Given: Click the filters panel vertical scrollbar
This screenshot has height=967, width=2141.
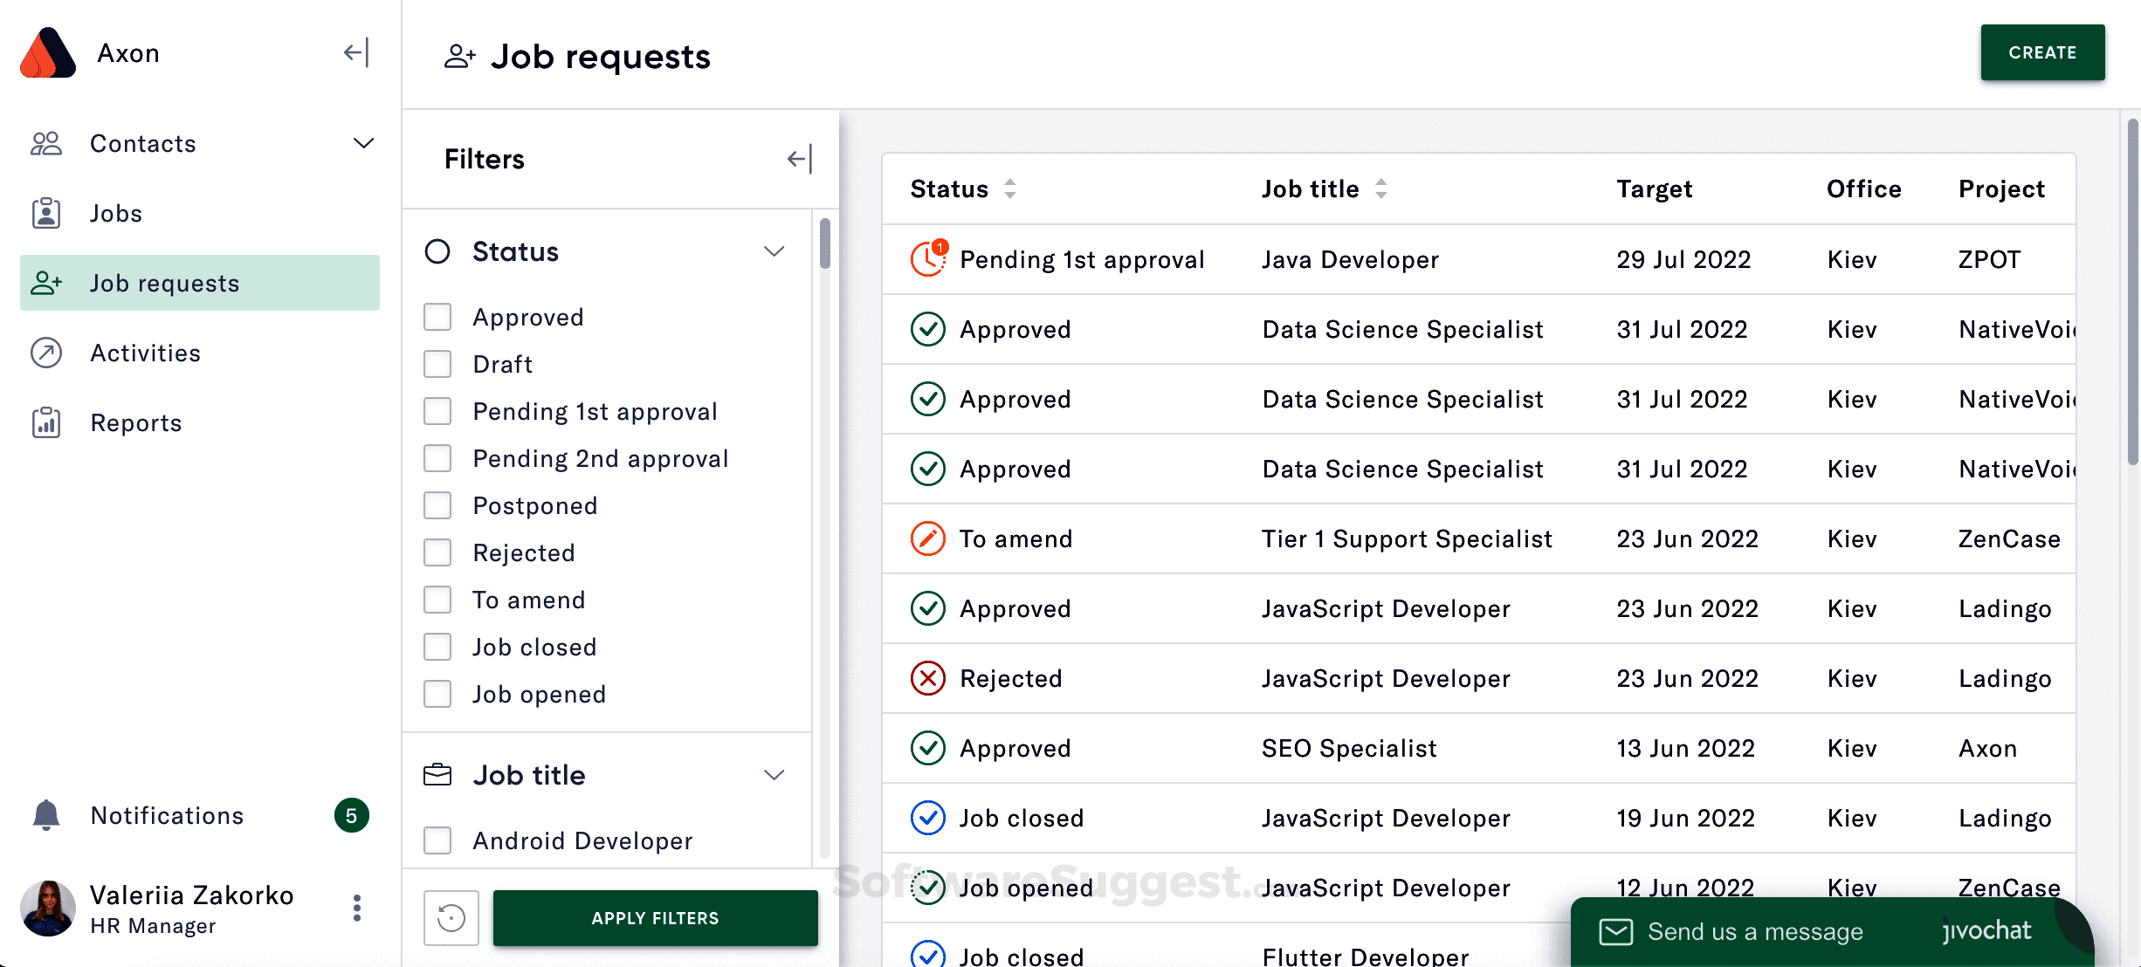Looking at the screenshot, I should [x=824, y=244].
